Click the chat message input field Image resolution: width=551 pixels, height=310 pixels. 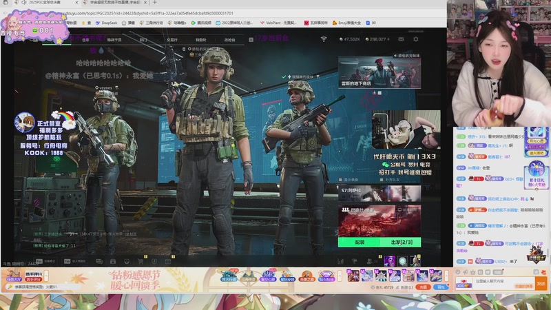click(x=503, y=284)
